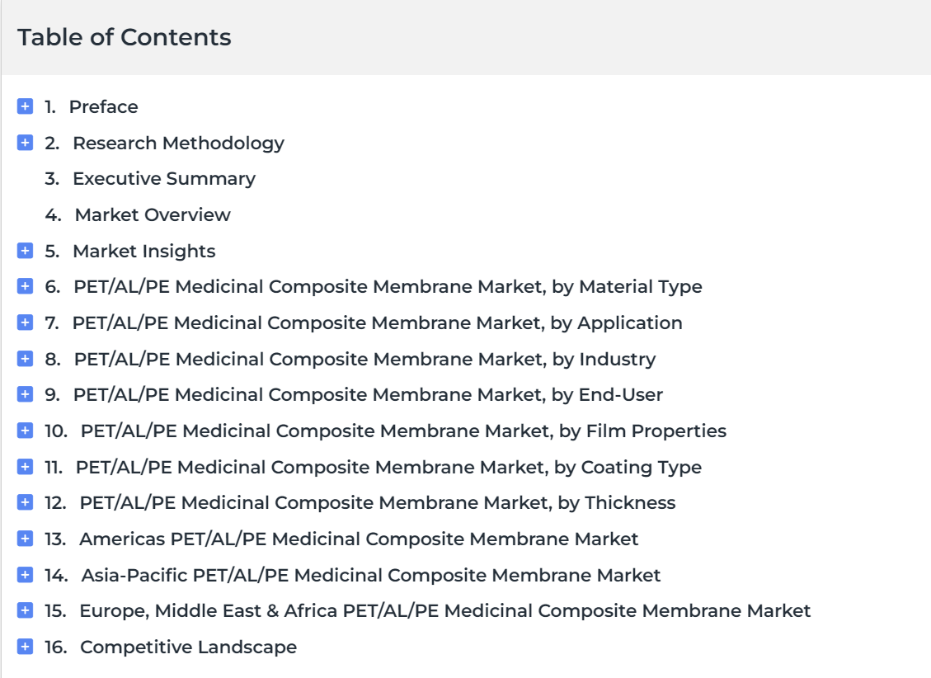This screenshot has height=678, width=931.
Task: Expand Europe, Middle East & Africa icon
Action: click(25, 610)
